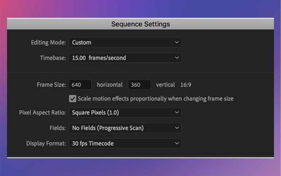Toggle Scale motion effects proportionally checkbox

point(73,99)
